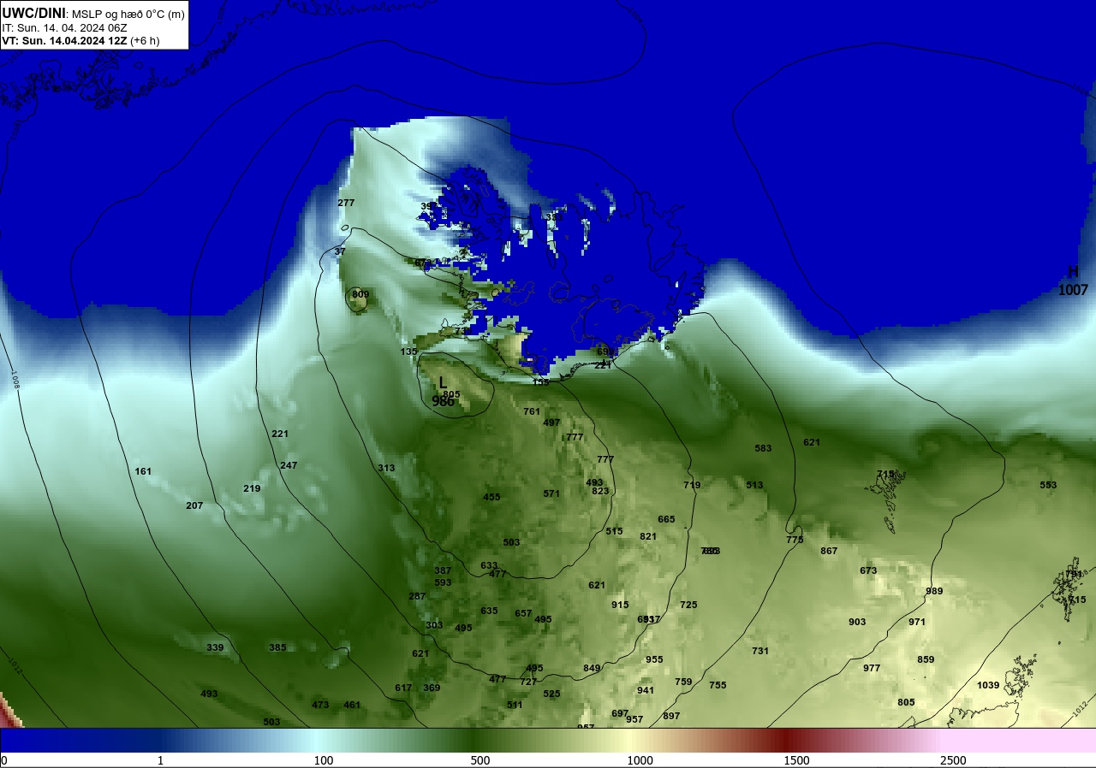Click the map value 821
This screenshot has width=1096, height=768.
click(x=648, y=536)
